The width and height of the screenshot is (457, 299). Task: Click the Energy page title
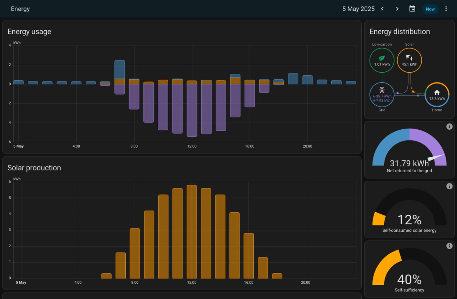[20, 9]
